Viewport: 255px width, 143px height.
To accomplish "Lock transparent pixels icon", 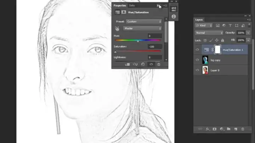I will coord(205,40).
